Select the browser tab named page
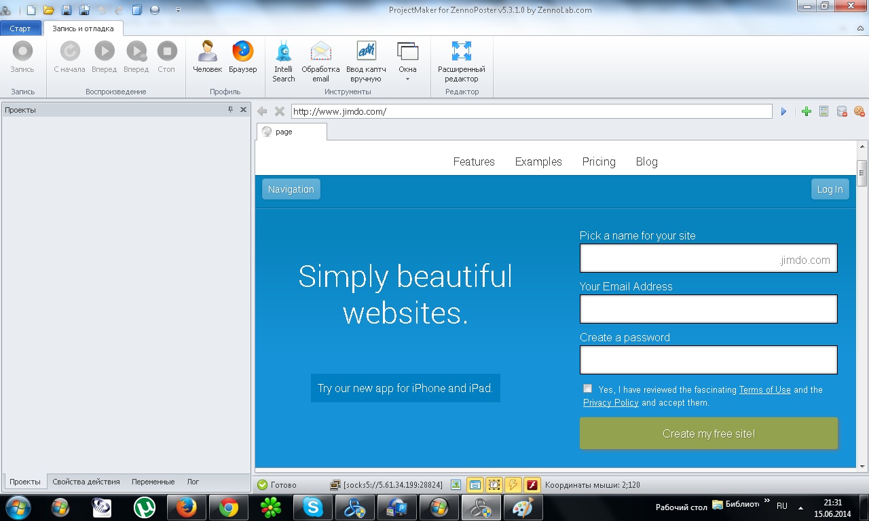869x521 pixels. 291,132
